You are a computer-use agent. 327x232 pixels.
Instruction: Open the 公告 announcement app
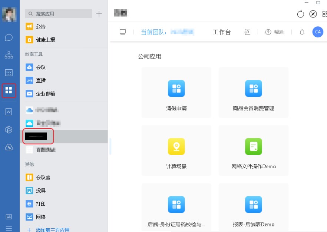click(40, 27)
